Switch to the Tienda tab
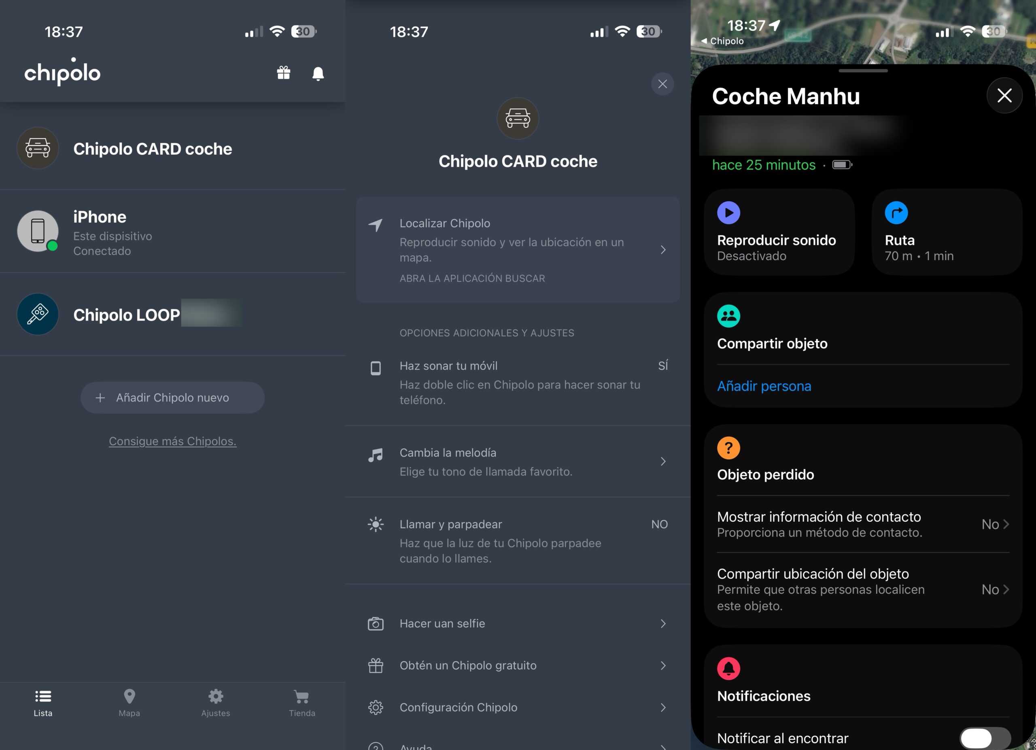The height and width of the screenshot is (750, 1036). (x=302, y=703)
